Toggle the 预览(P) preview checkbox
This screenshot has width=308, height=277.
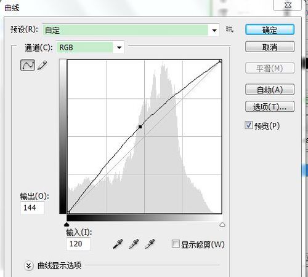(x=248, y=125)
